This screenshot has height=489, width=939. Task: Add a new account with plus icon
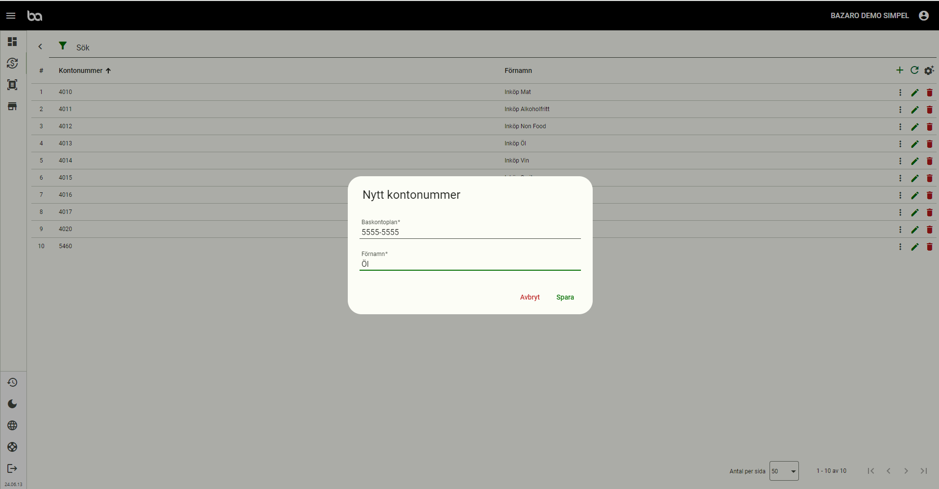point(900,70)
